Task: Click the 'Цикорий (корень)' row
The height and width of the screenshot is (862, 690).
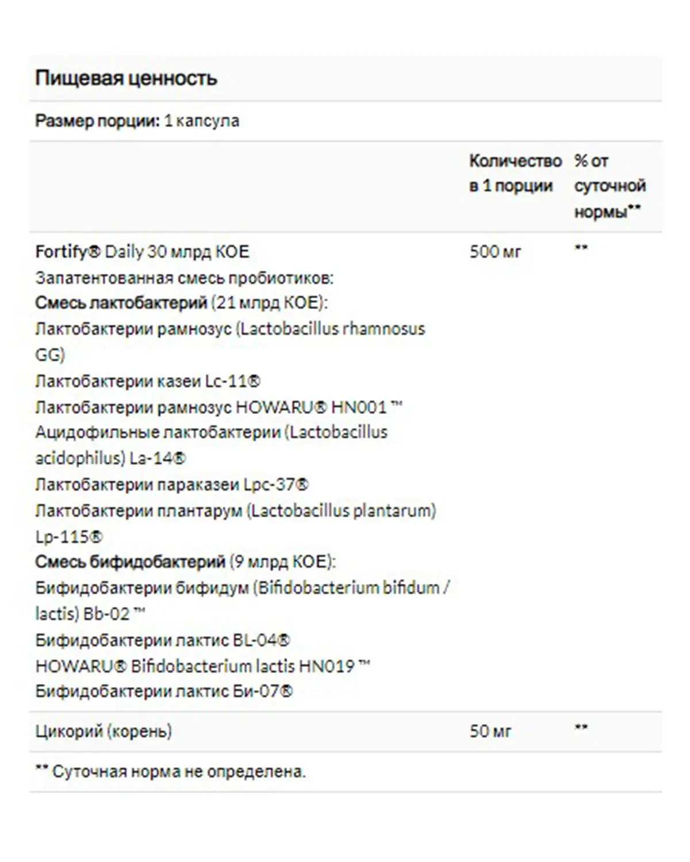Action: 345,732
